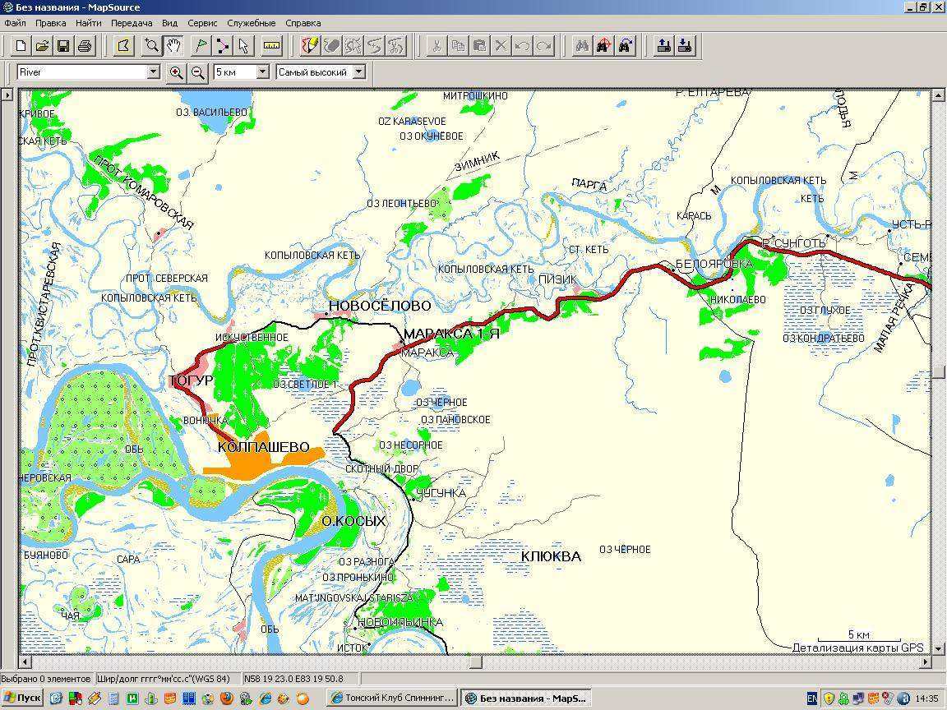Screen dimensions: 947x710
Task: Save the current file
Action: (x=62, y=46)
